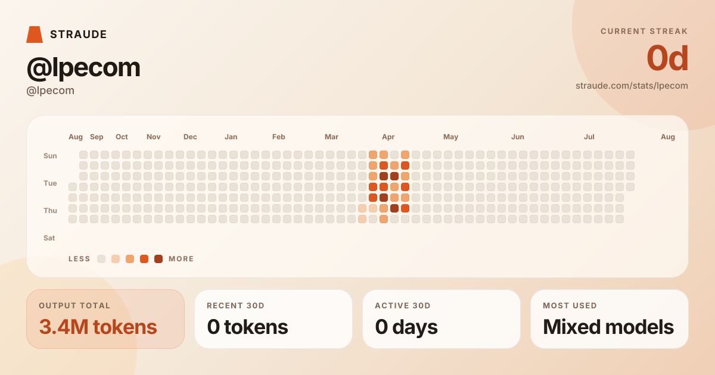Select the Active 30D days card
The image size is (715, 375).
tap(442, 319)
